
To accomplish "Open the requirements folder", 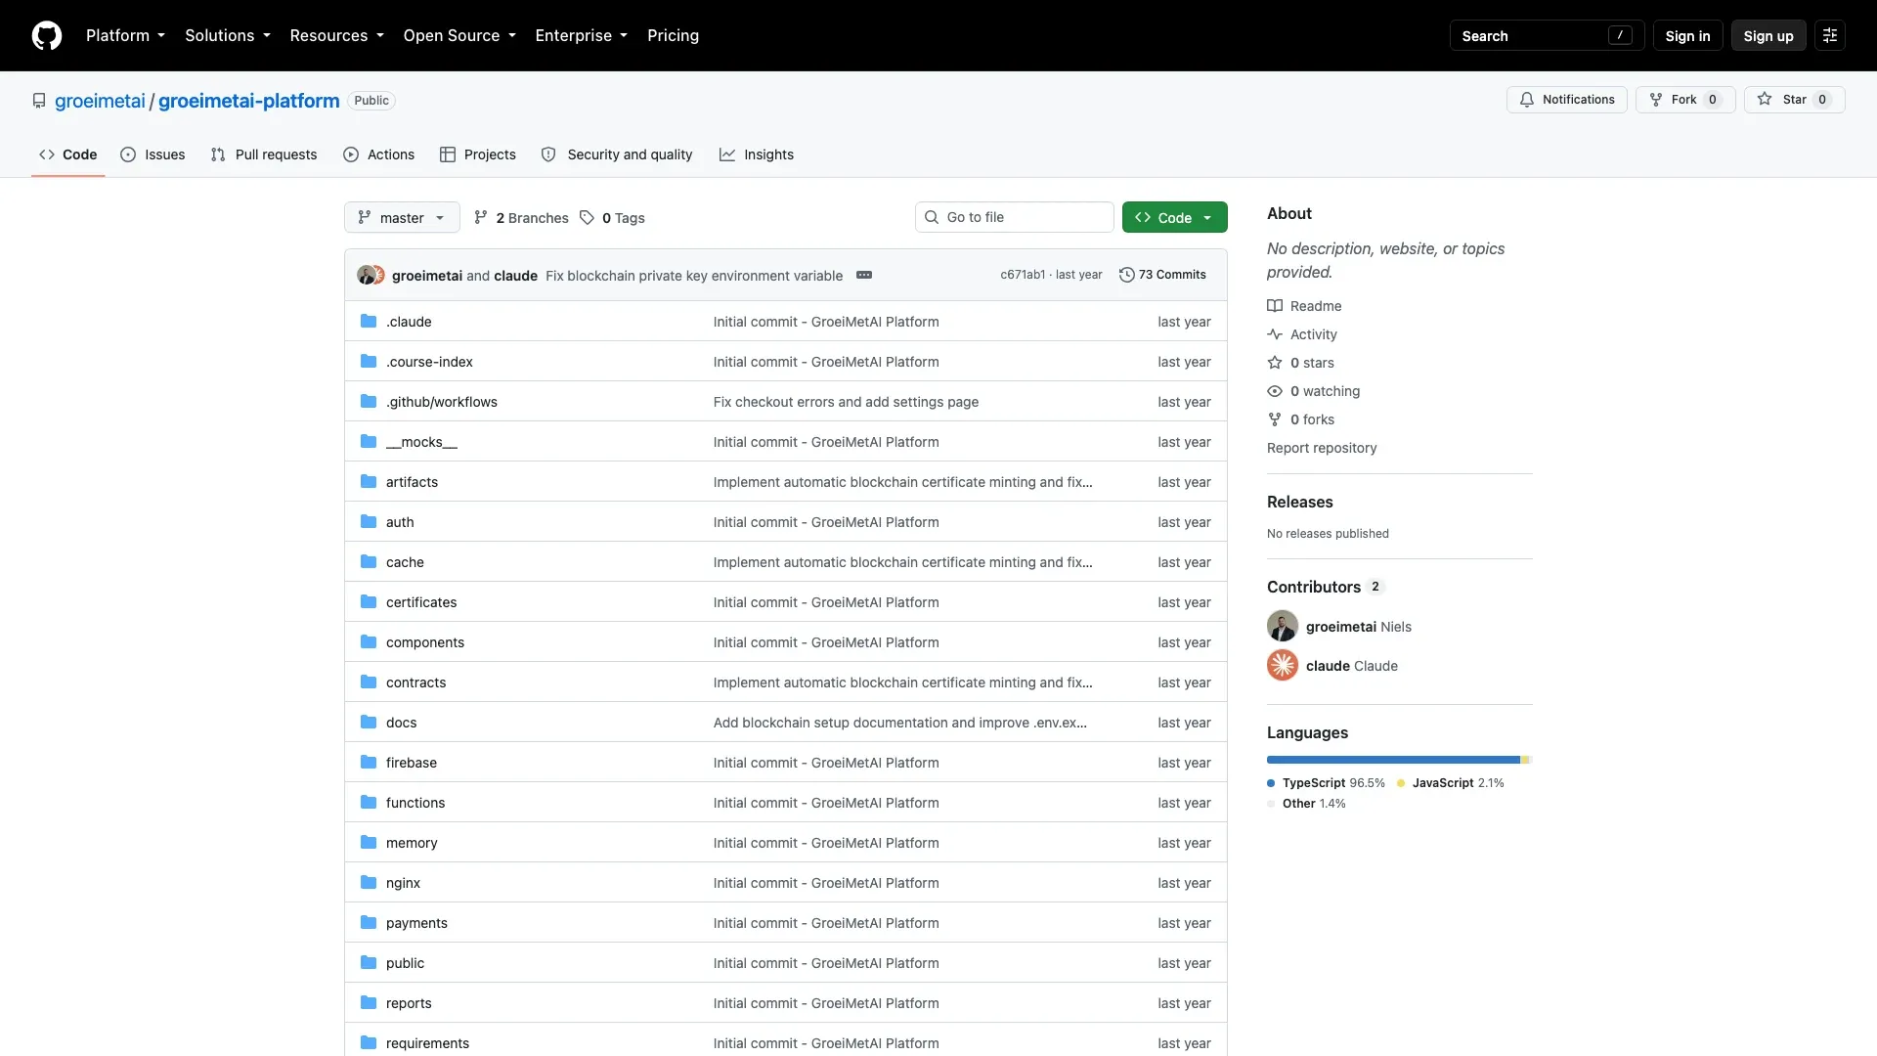I will [x=427, y=1043].
